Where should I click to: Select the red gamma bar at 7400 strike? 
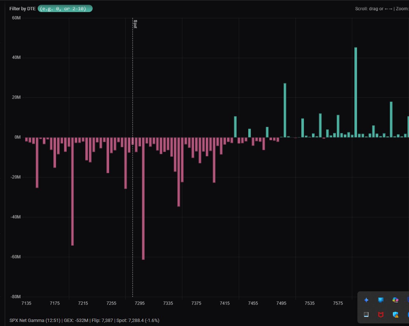[x=214, y=160]
